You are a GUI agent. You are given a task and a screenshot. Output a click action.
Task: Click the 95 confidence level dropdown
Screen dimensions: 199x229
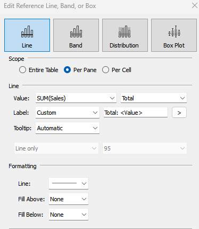coord(145,148)
